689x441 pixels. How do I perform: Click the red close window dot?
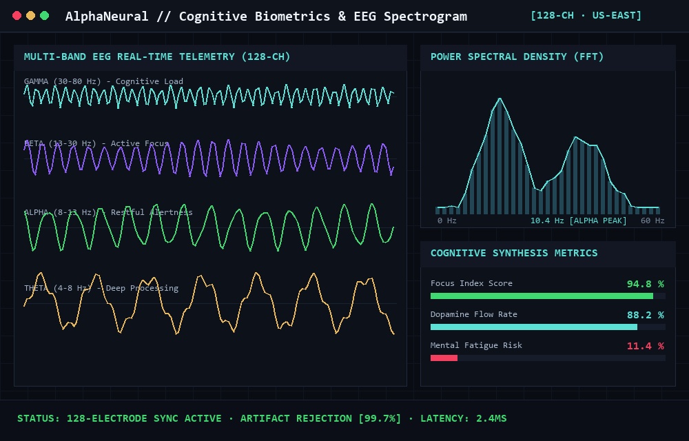click(x=17, y=16)
